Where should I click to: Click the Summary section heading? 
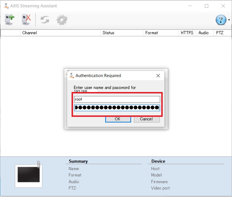click(78, 161)
